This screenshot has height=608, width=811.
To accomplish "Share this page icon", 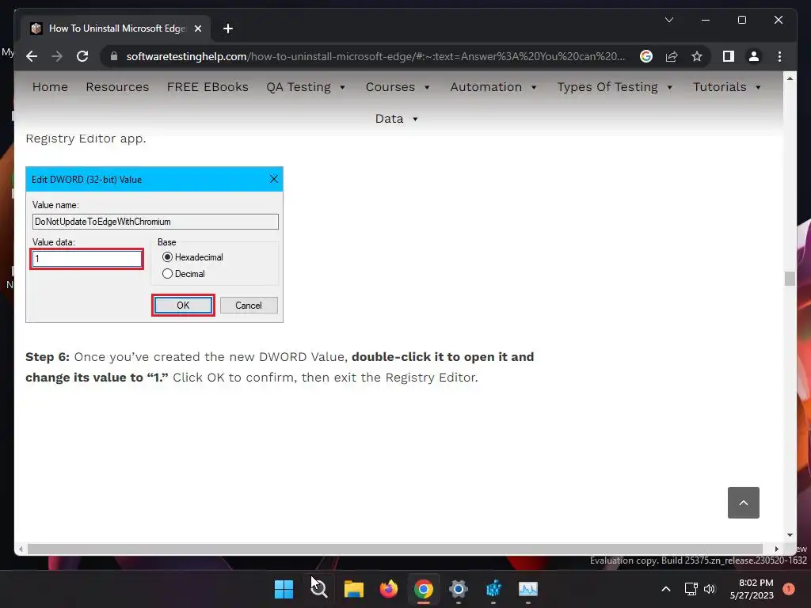I will tap(672, 56).
